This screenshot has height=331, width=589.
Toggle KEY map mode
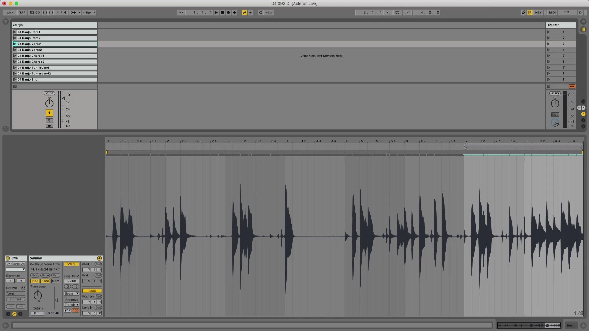pyautogui.click(x=538, y=13)
